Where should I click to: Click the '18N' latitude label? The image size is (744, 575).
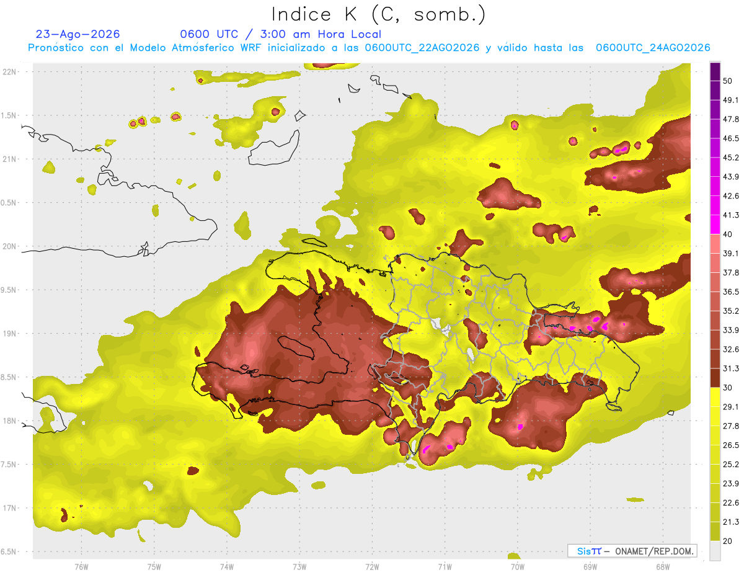pyautogui.click(x=9, y=421)
